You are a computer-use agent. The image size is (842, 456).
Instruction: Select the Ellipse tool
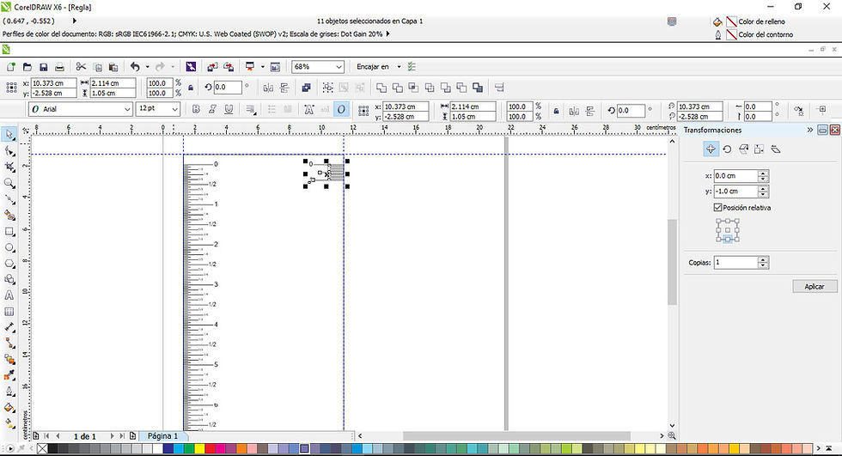coord(9,247)
